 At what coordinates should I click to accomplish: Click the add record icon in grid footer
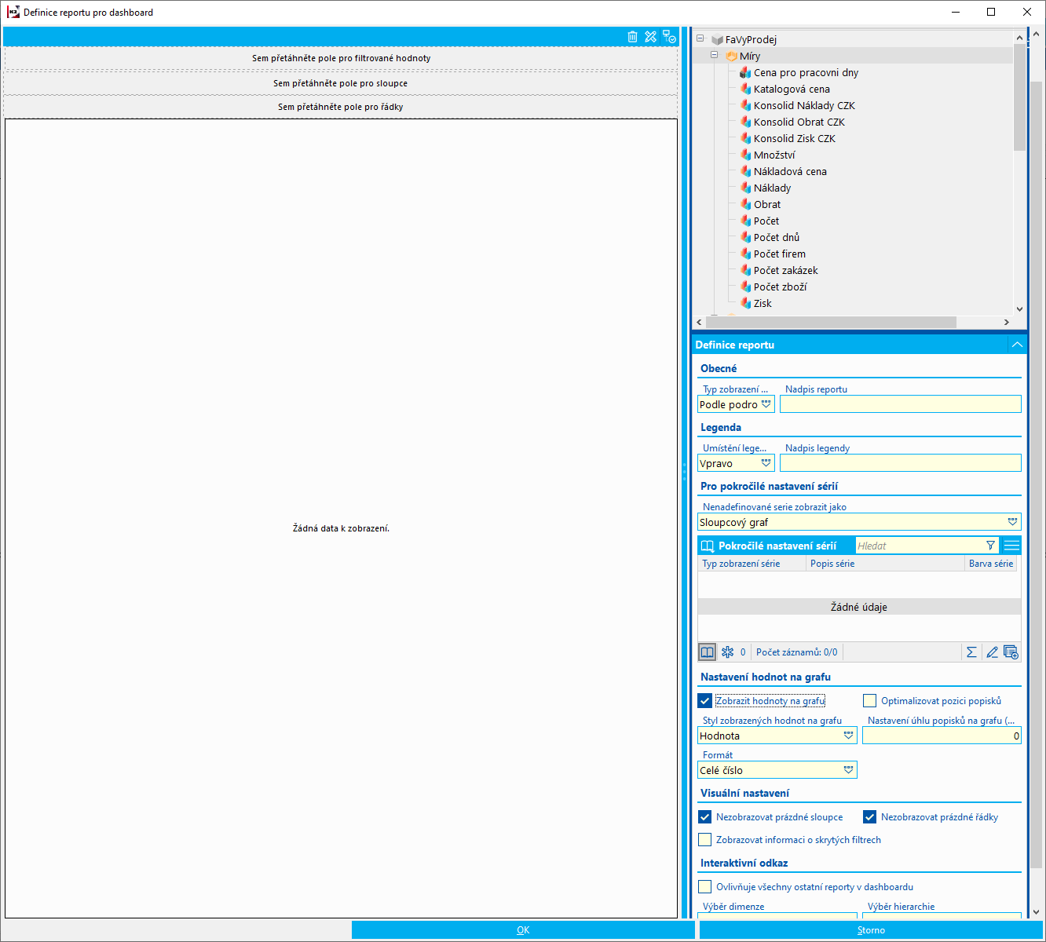[x=1011, y=652]
